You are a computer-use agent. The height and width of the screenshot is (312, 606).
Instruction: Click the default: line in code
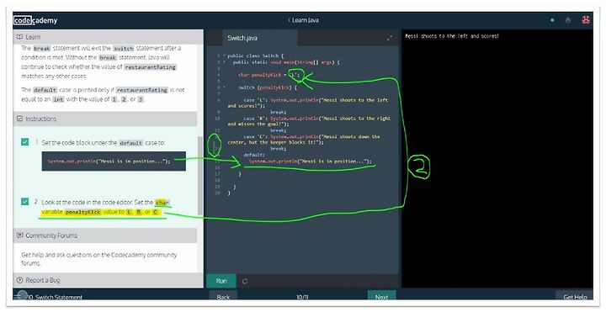pyautogui.click(x=254, y=155)
